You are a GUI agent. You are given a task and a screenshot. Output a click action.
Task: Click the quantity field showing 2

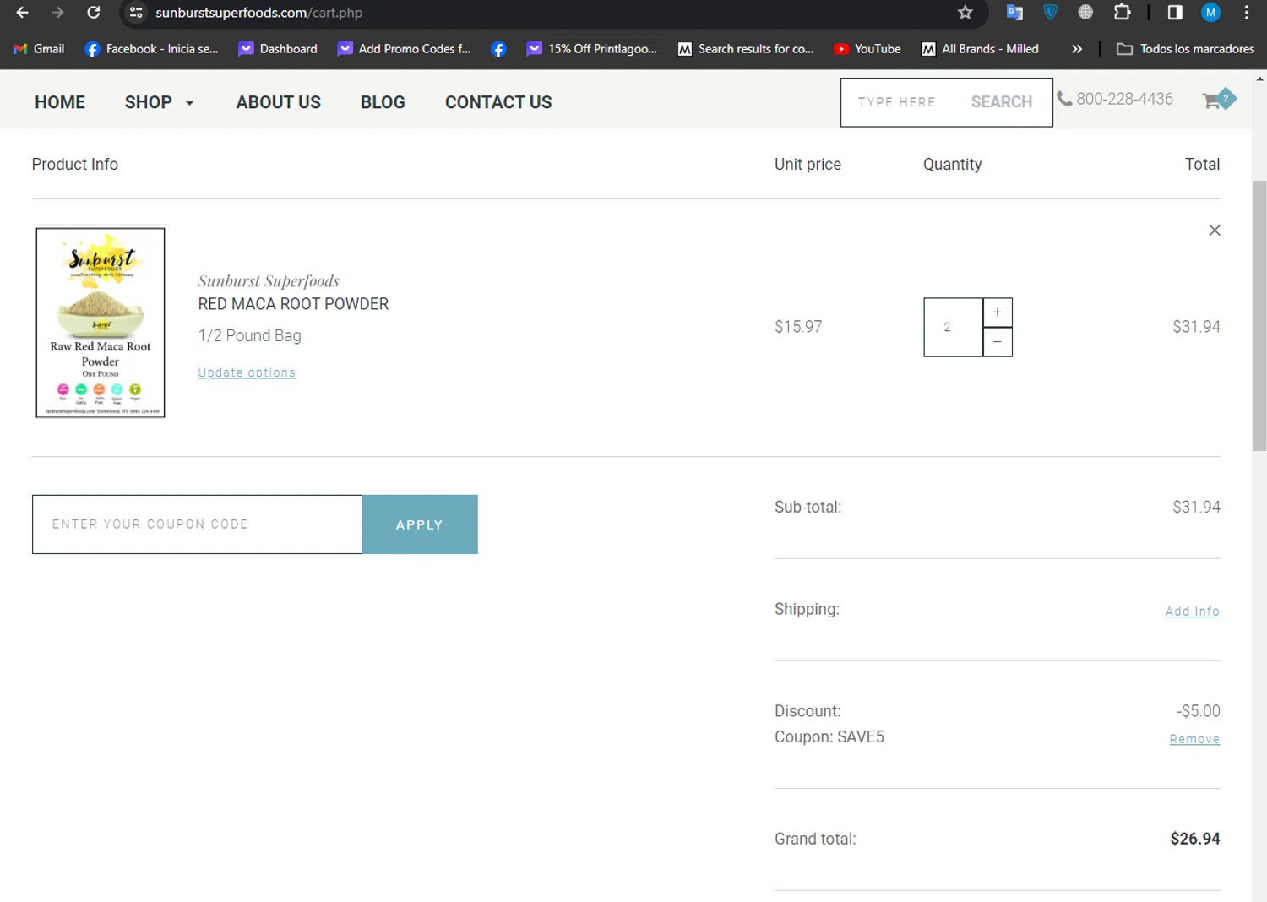(954, 327)
